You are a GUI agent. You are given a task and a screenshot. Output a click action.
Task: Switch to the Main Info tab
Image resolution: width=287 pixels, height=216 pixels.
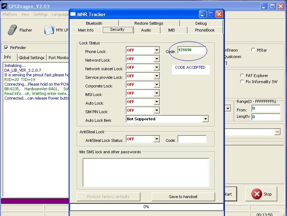click(85, 30)
